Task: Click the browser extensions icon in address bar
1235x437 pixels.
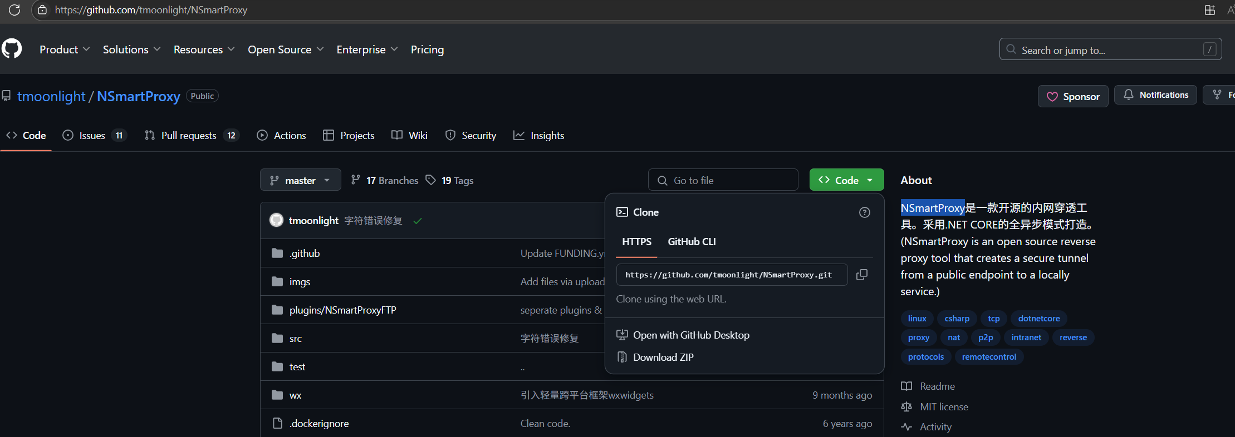Action: click(x=1209, y=10)
